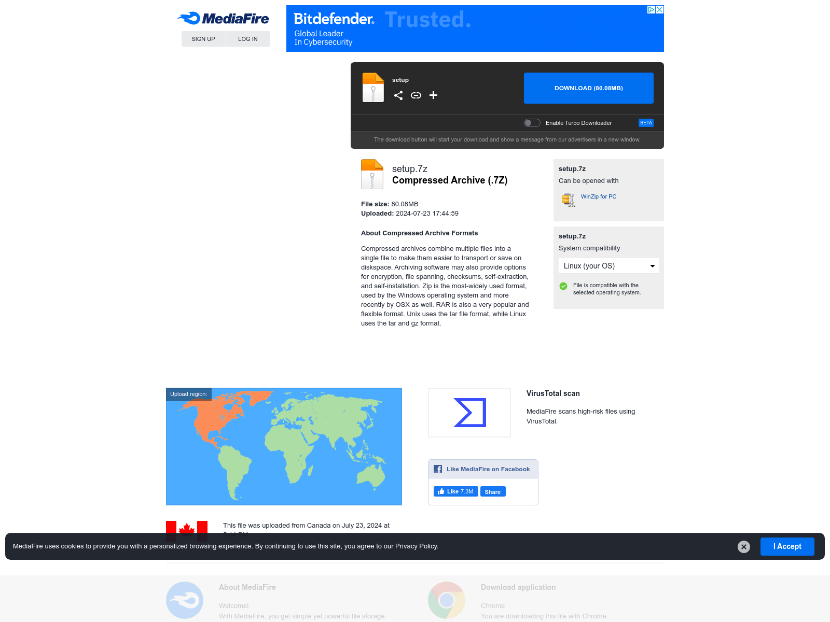The image size is (830, 622).
Task: Close the Bitdefender ad with X icon
Action: point(659,9)
